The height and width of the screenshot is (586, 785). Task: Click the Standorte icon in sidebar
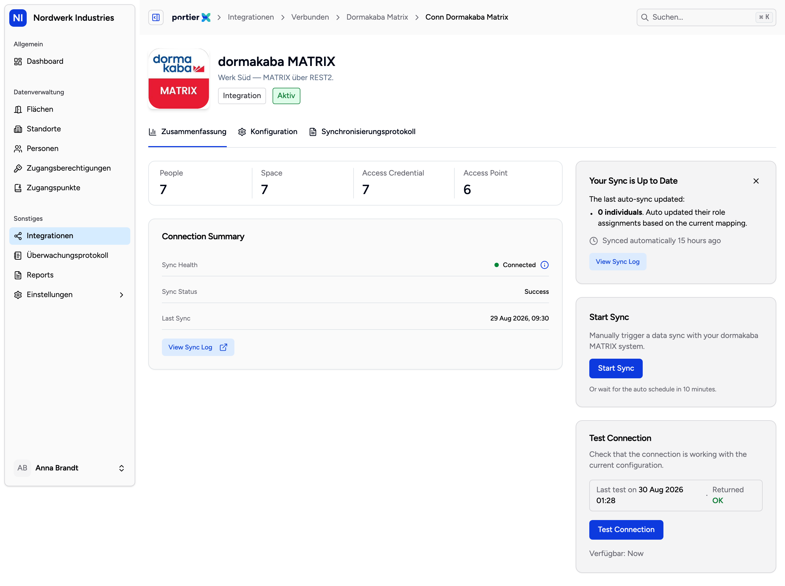(x=18, y=129)
